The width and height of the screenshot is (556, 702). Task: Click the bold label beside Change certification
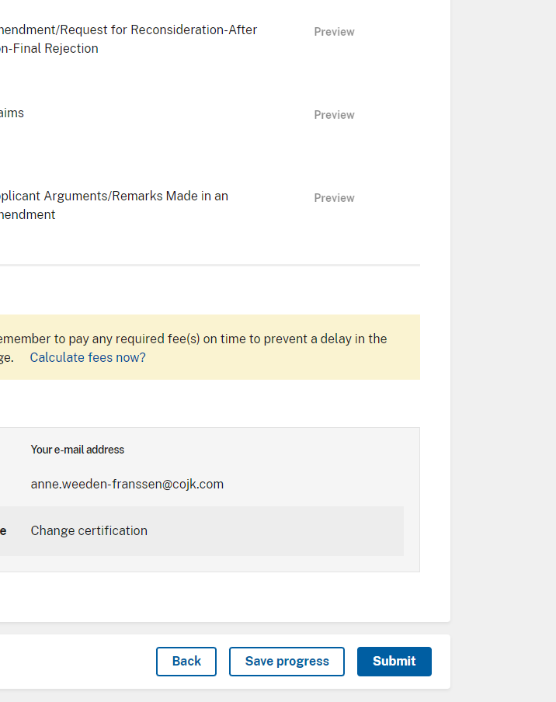[3, 531]
